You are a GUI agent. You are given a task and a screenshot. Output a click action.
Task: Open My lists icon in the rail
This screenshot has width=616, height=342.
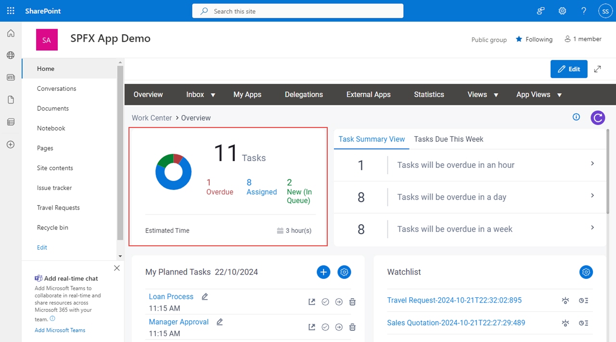[x=11, y=122]
